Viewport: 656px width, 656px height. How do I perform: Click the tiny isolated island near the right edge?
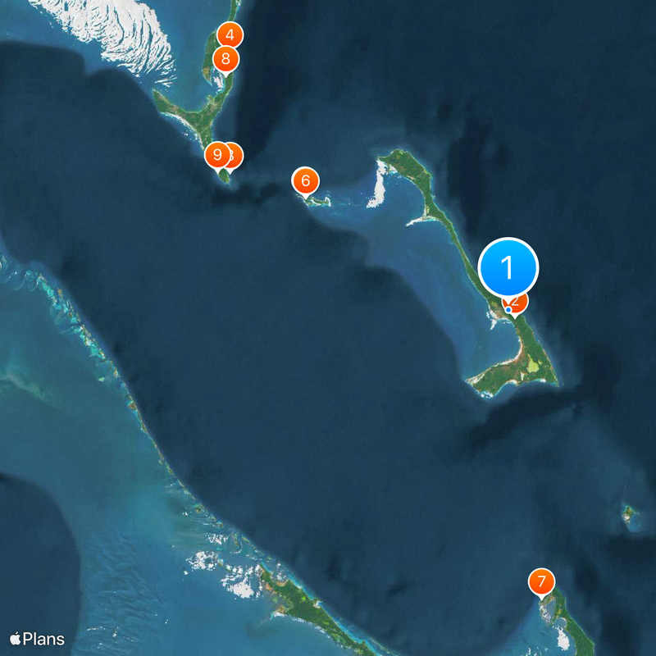pos(628,512)
